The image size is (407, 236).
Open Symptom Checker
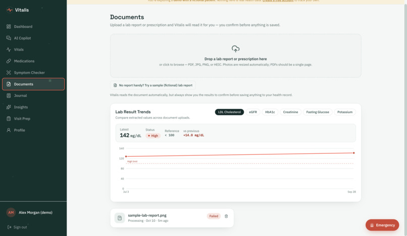pyautogui.click(x=33, y=72)
